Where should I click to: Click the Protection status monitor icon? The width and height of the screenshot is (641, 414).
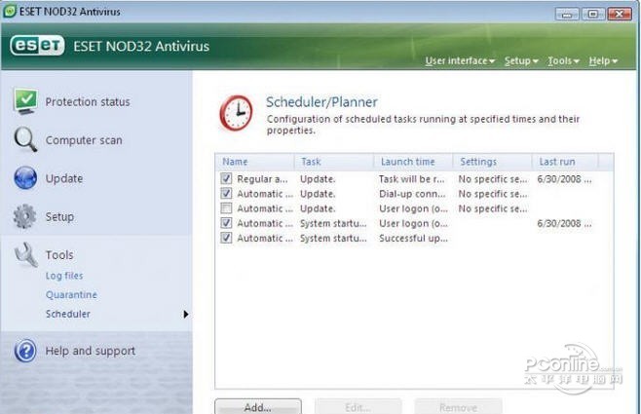(x=25, y=101)
